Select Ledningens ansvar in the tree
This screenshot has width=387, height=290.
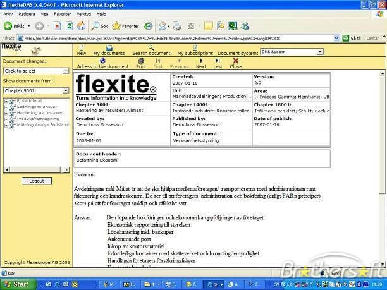37,107
